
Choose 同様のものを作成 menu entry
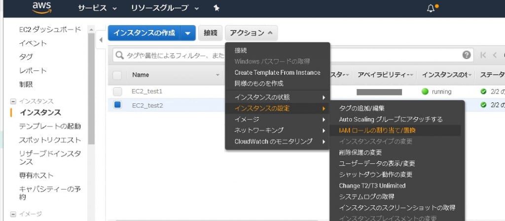point(259,84)
